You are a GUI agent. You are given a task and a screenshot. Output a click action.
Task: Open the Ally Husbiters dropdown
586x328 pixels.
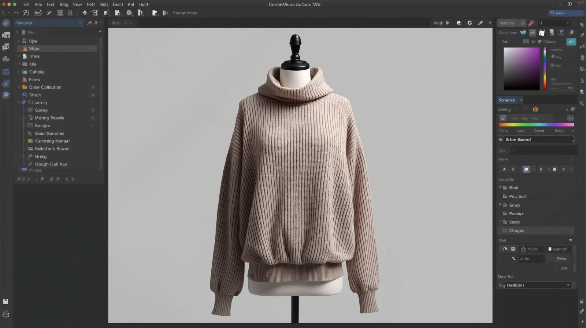(x=568, y=285)
